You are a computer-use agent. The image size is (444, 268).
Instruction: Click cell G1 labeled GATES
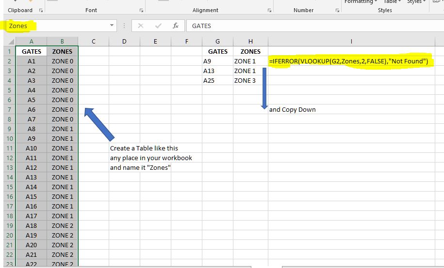[217, 51]
